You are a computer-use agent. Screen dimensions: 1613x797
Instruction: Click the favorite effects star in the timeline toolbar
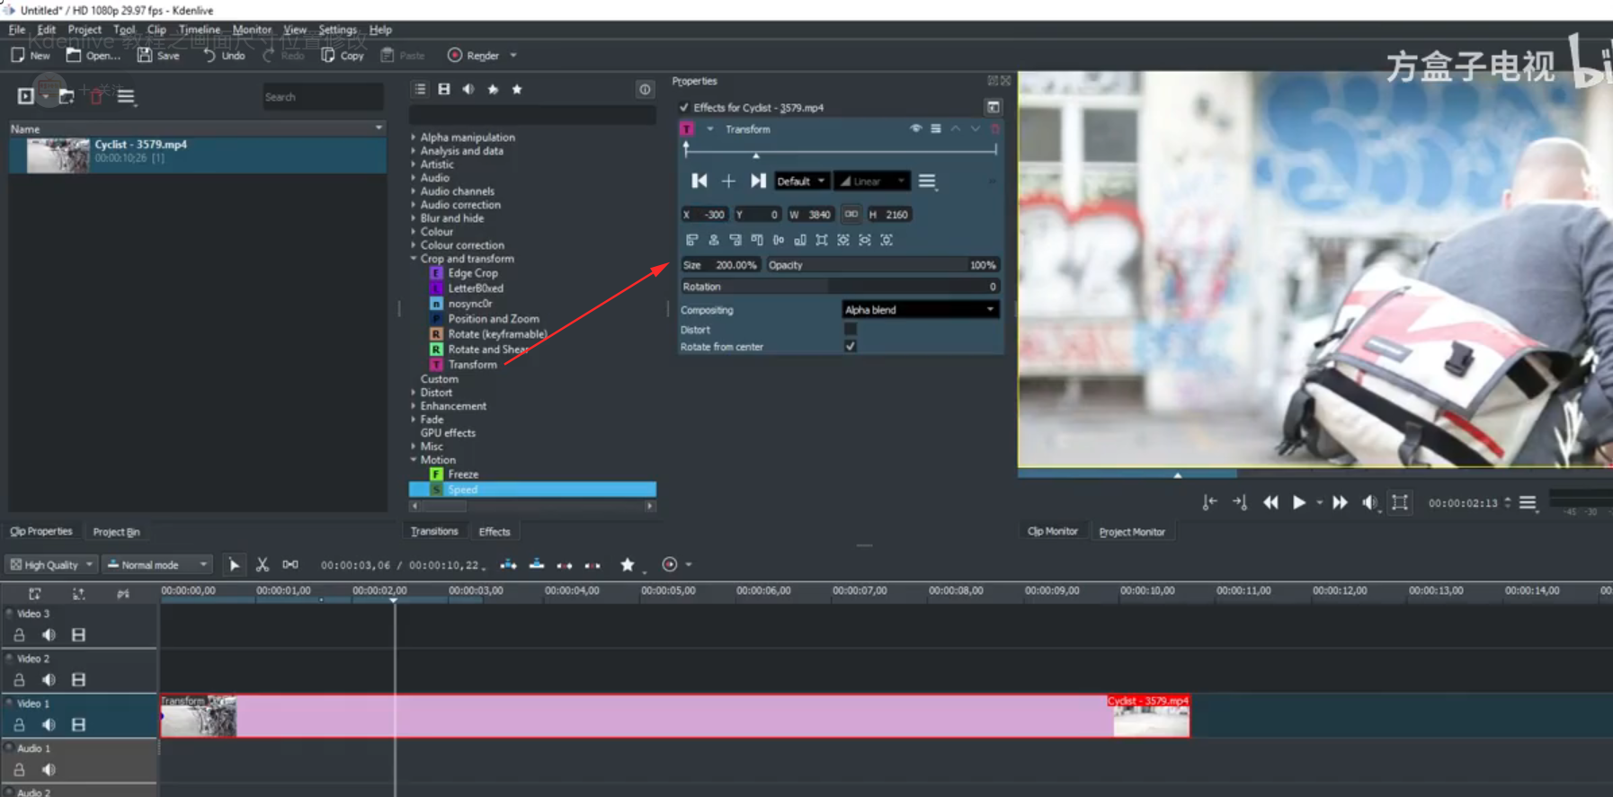pos(628,564)
